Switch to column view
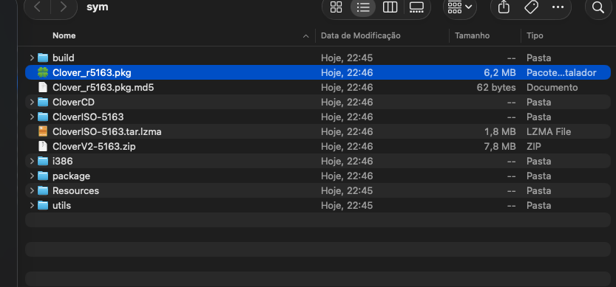This screenshot has height=287, width=616. pyautogui.click(x=390, y=7)
